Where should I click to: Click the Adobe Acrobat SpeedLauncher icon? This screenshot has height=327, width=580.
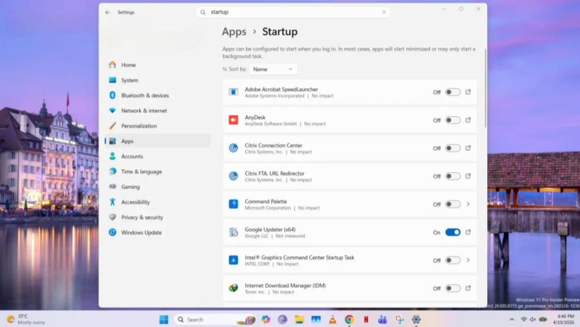233,92
